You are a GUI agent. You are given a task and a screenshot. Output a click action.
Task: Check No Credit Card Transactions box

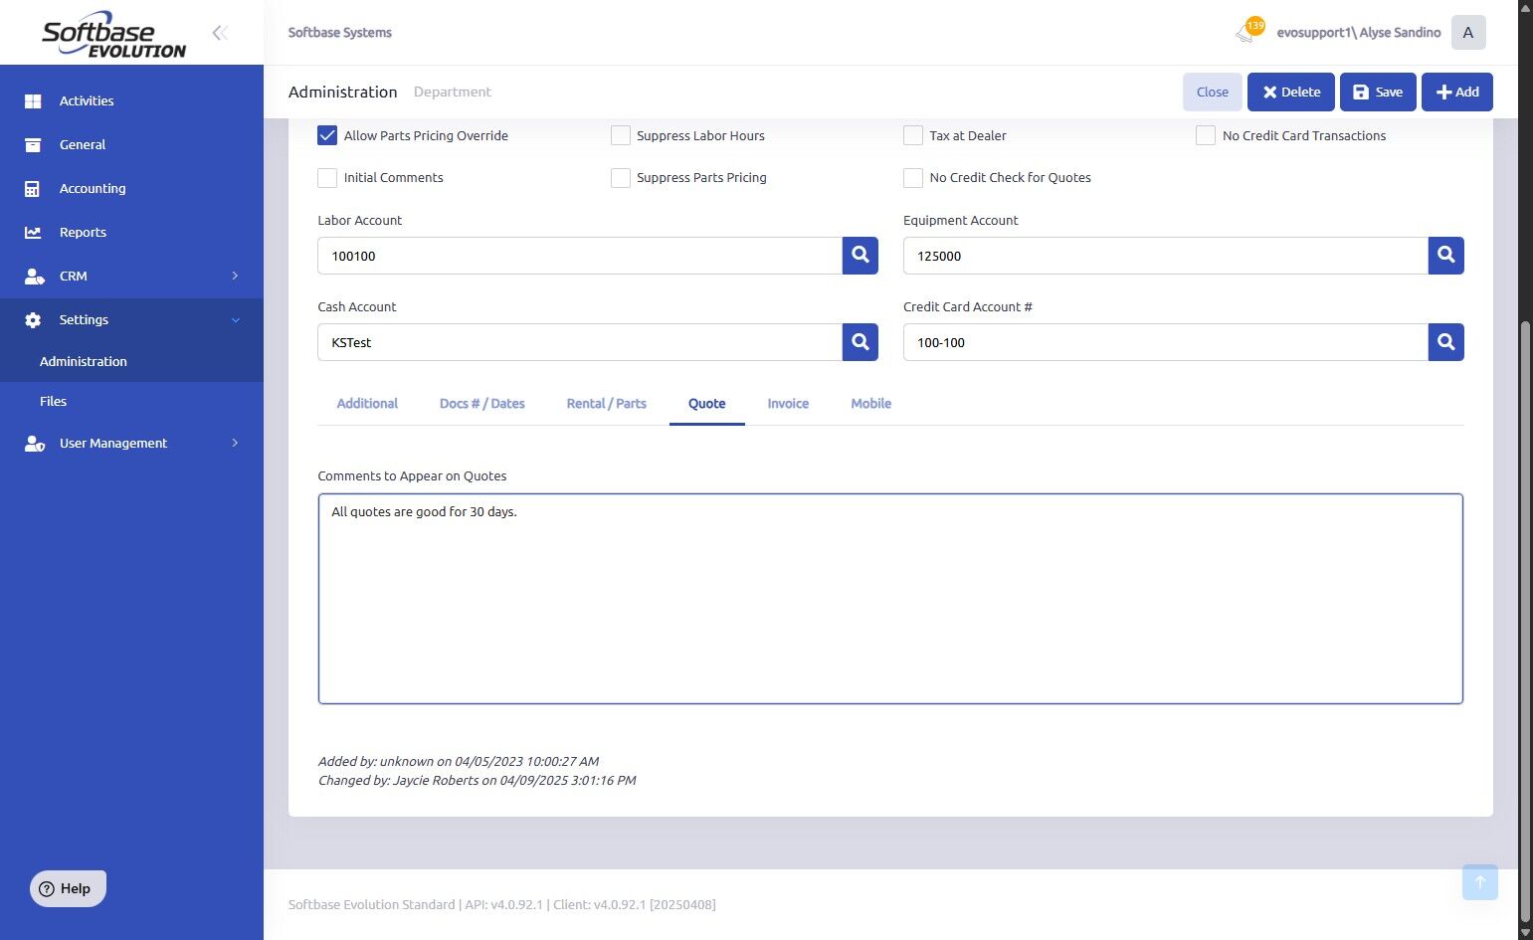pos(1206,135)
